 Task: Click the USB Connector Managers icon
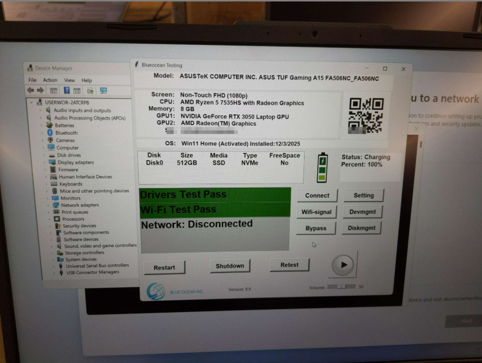(x=62, y=273)
